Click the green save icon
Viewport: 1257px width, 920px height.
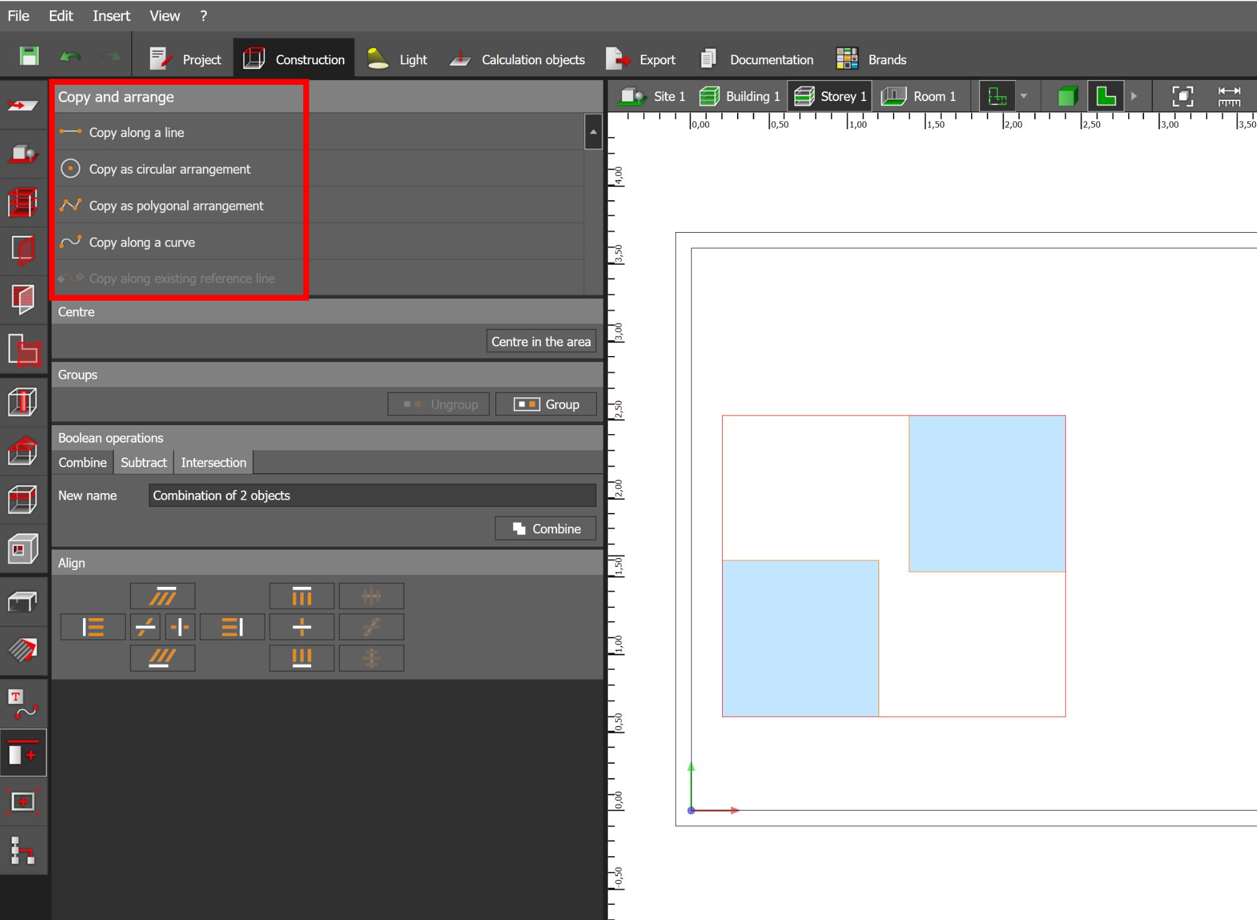click(x=29, y=57)
